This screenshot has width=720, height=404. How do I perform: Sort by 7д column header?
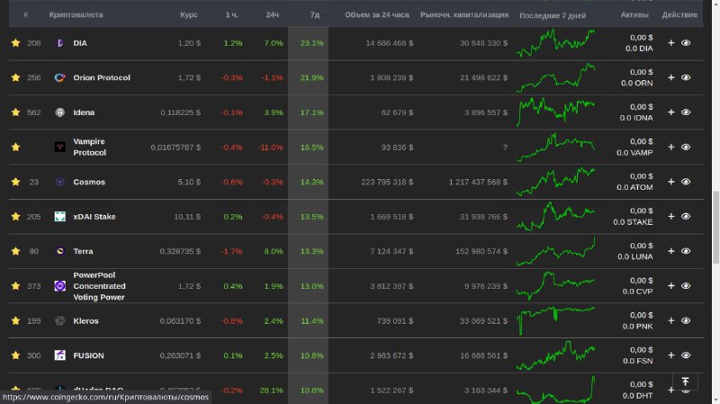(x=317, y=15)
